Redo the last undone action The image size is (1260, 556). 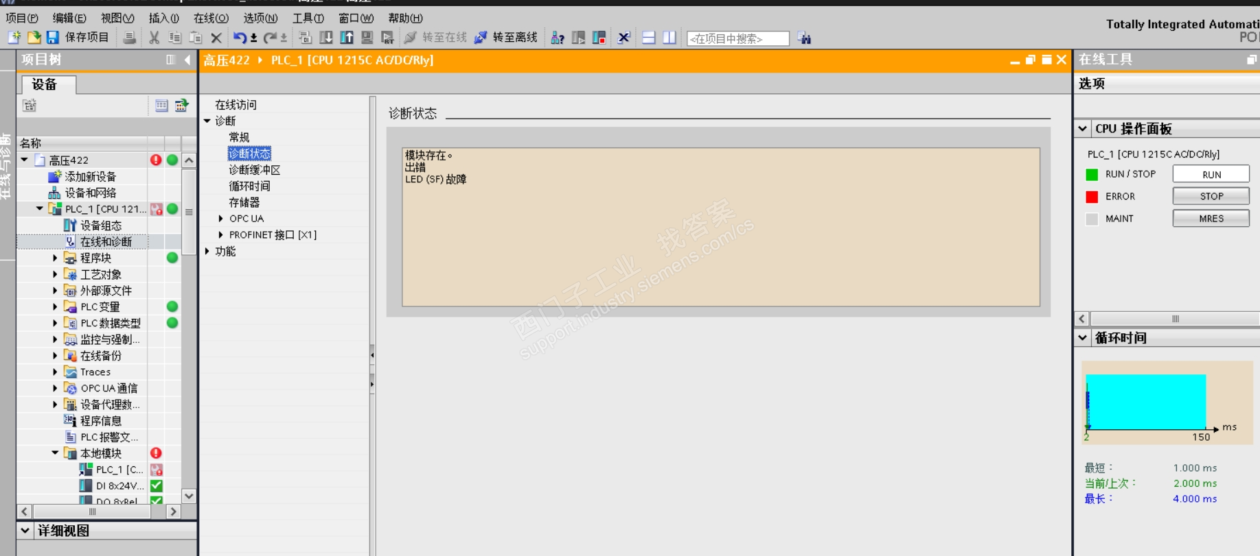[x=271, y=38]
